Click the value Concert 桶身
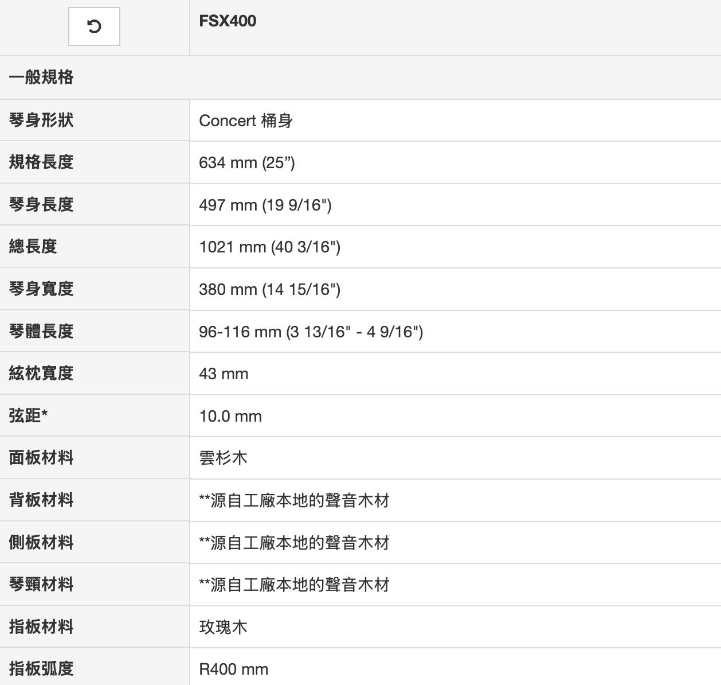721x685 pixels. (246, 121)
